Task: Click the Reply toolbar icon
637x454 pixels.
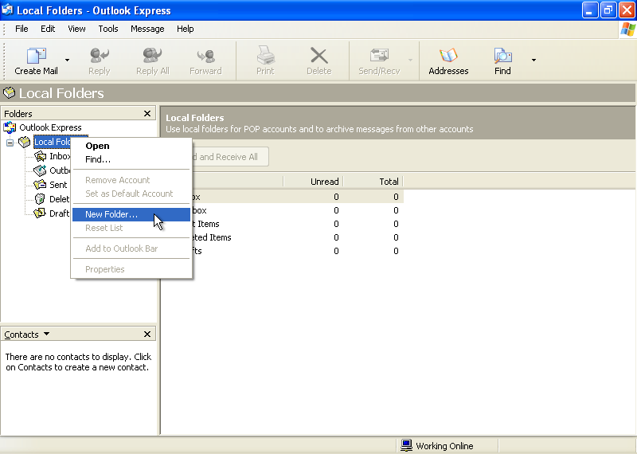Action: (99, 56)
